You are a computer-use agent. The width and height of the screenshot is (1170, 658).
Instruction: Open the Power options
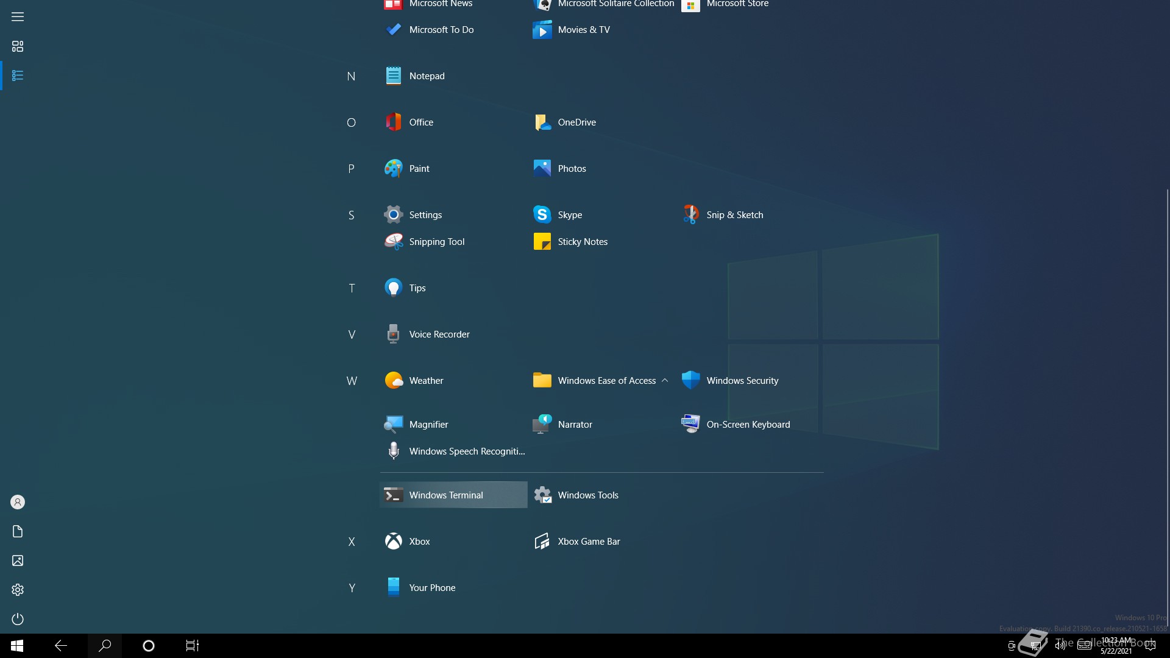[18, 619]
